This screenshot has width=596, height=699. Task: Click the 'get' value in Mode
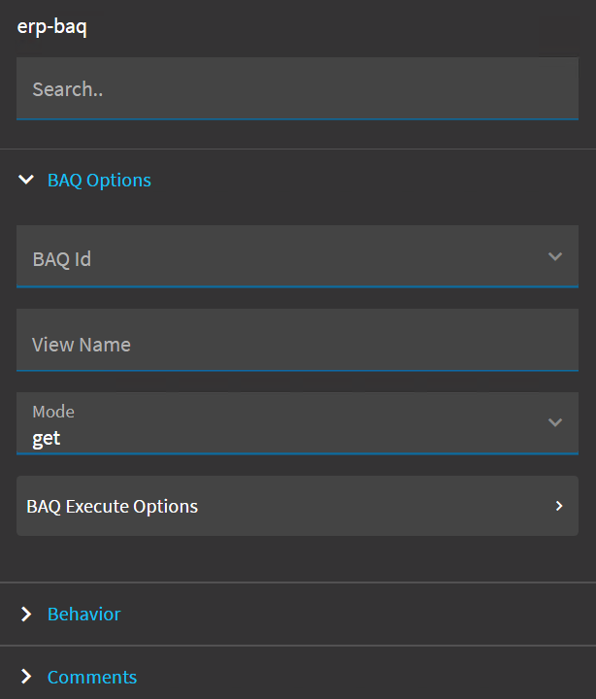47,439
